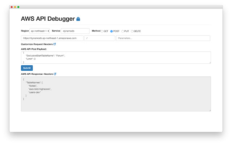Image resolution: width=232 pixels, height=145 pixels.
Task: Select the POST method radio button
Action: tap(112, 31)
